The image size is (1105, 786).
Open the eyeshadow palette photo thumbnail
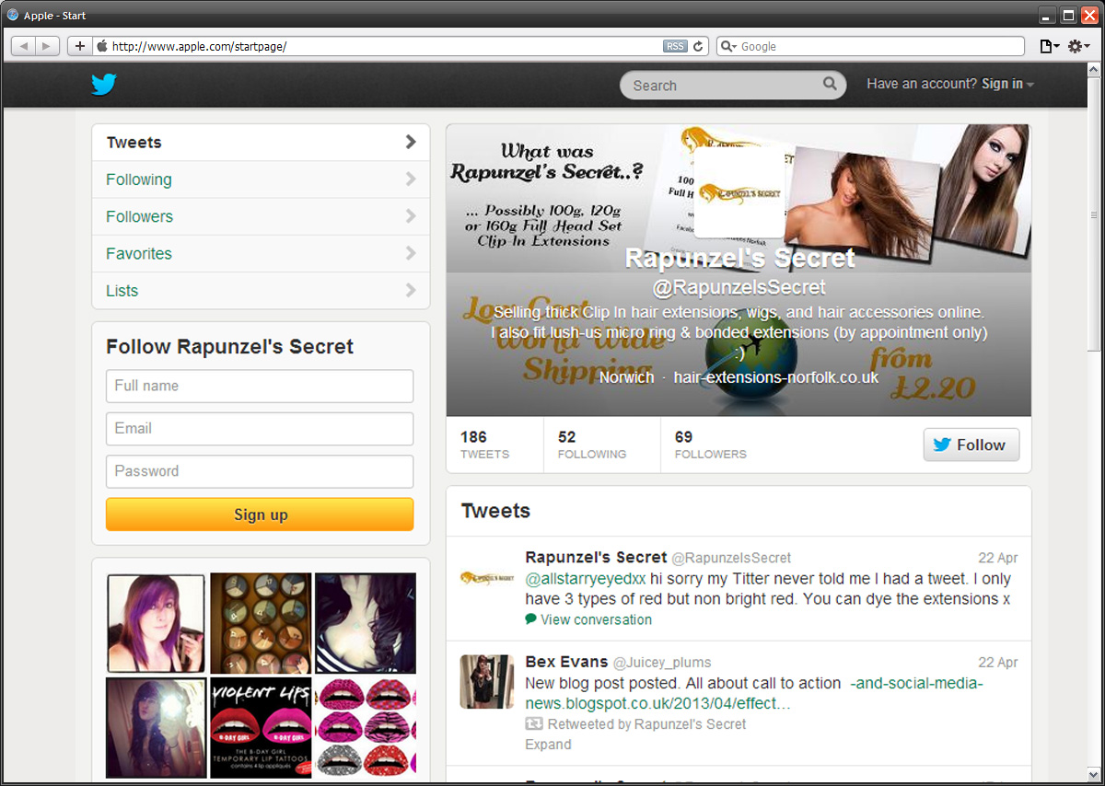(x=261, y=623)
